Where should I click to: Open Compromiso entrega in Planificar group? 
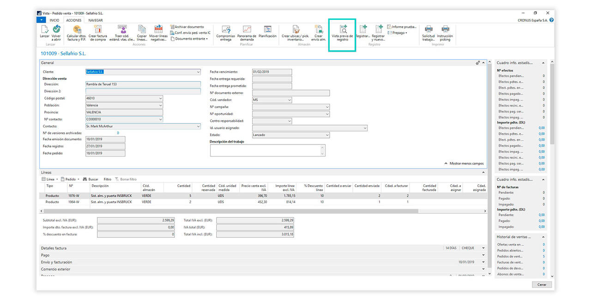[226, 30]
